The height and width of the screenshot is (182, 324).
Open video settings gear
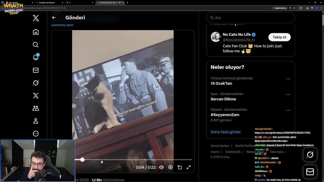pos(170,167)
